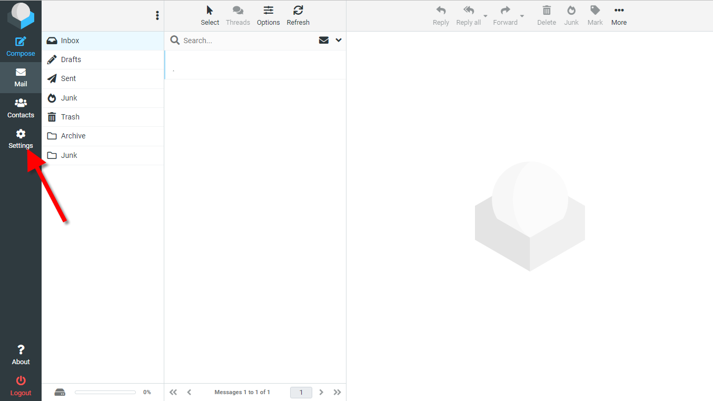Click the Forward button
This screenshot has height=401, width=713.
[x=505, y=16]
